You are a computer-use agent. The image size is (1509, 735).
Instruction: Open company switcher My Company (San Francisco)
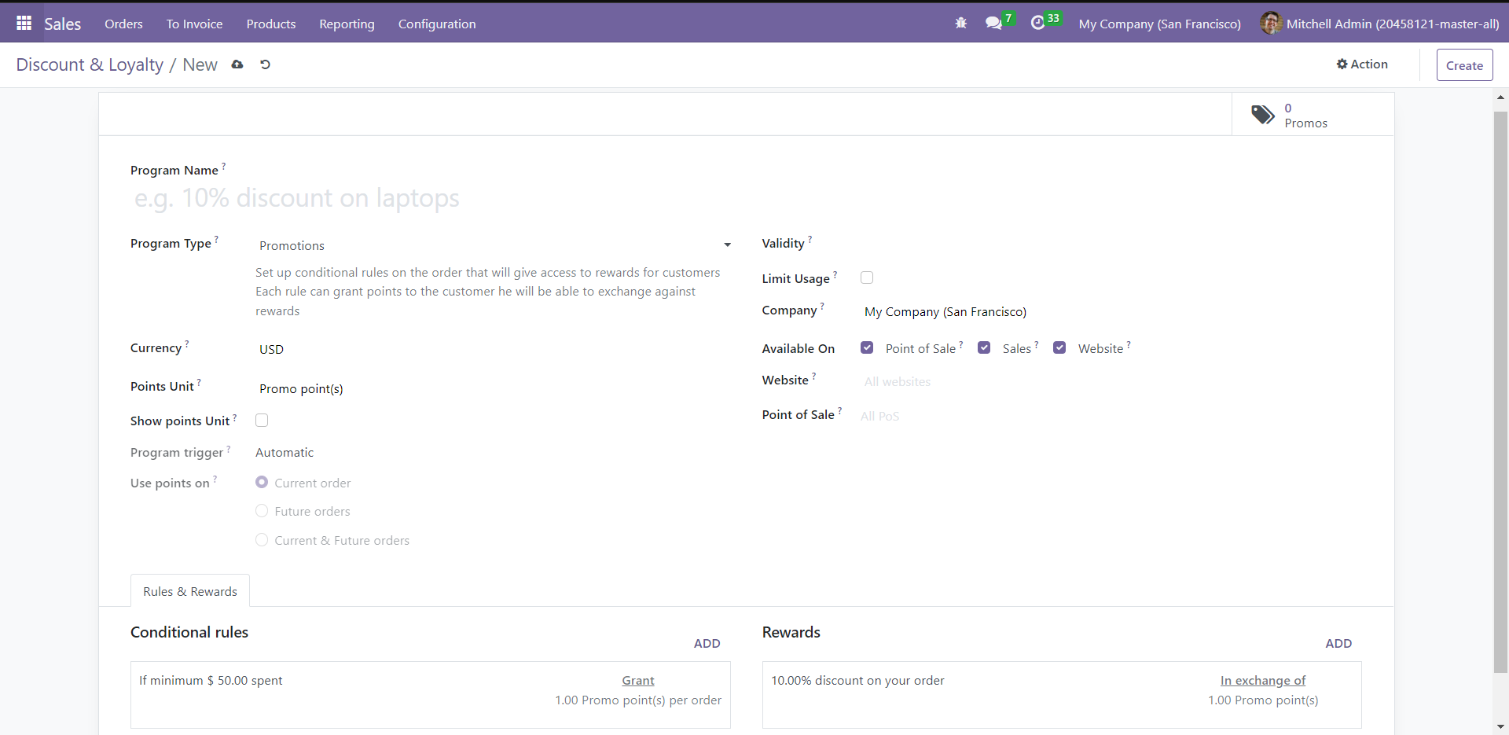pyautogui.click(x=1159, y=24)
